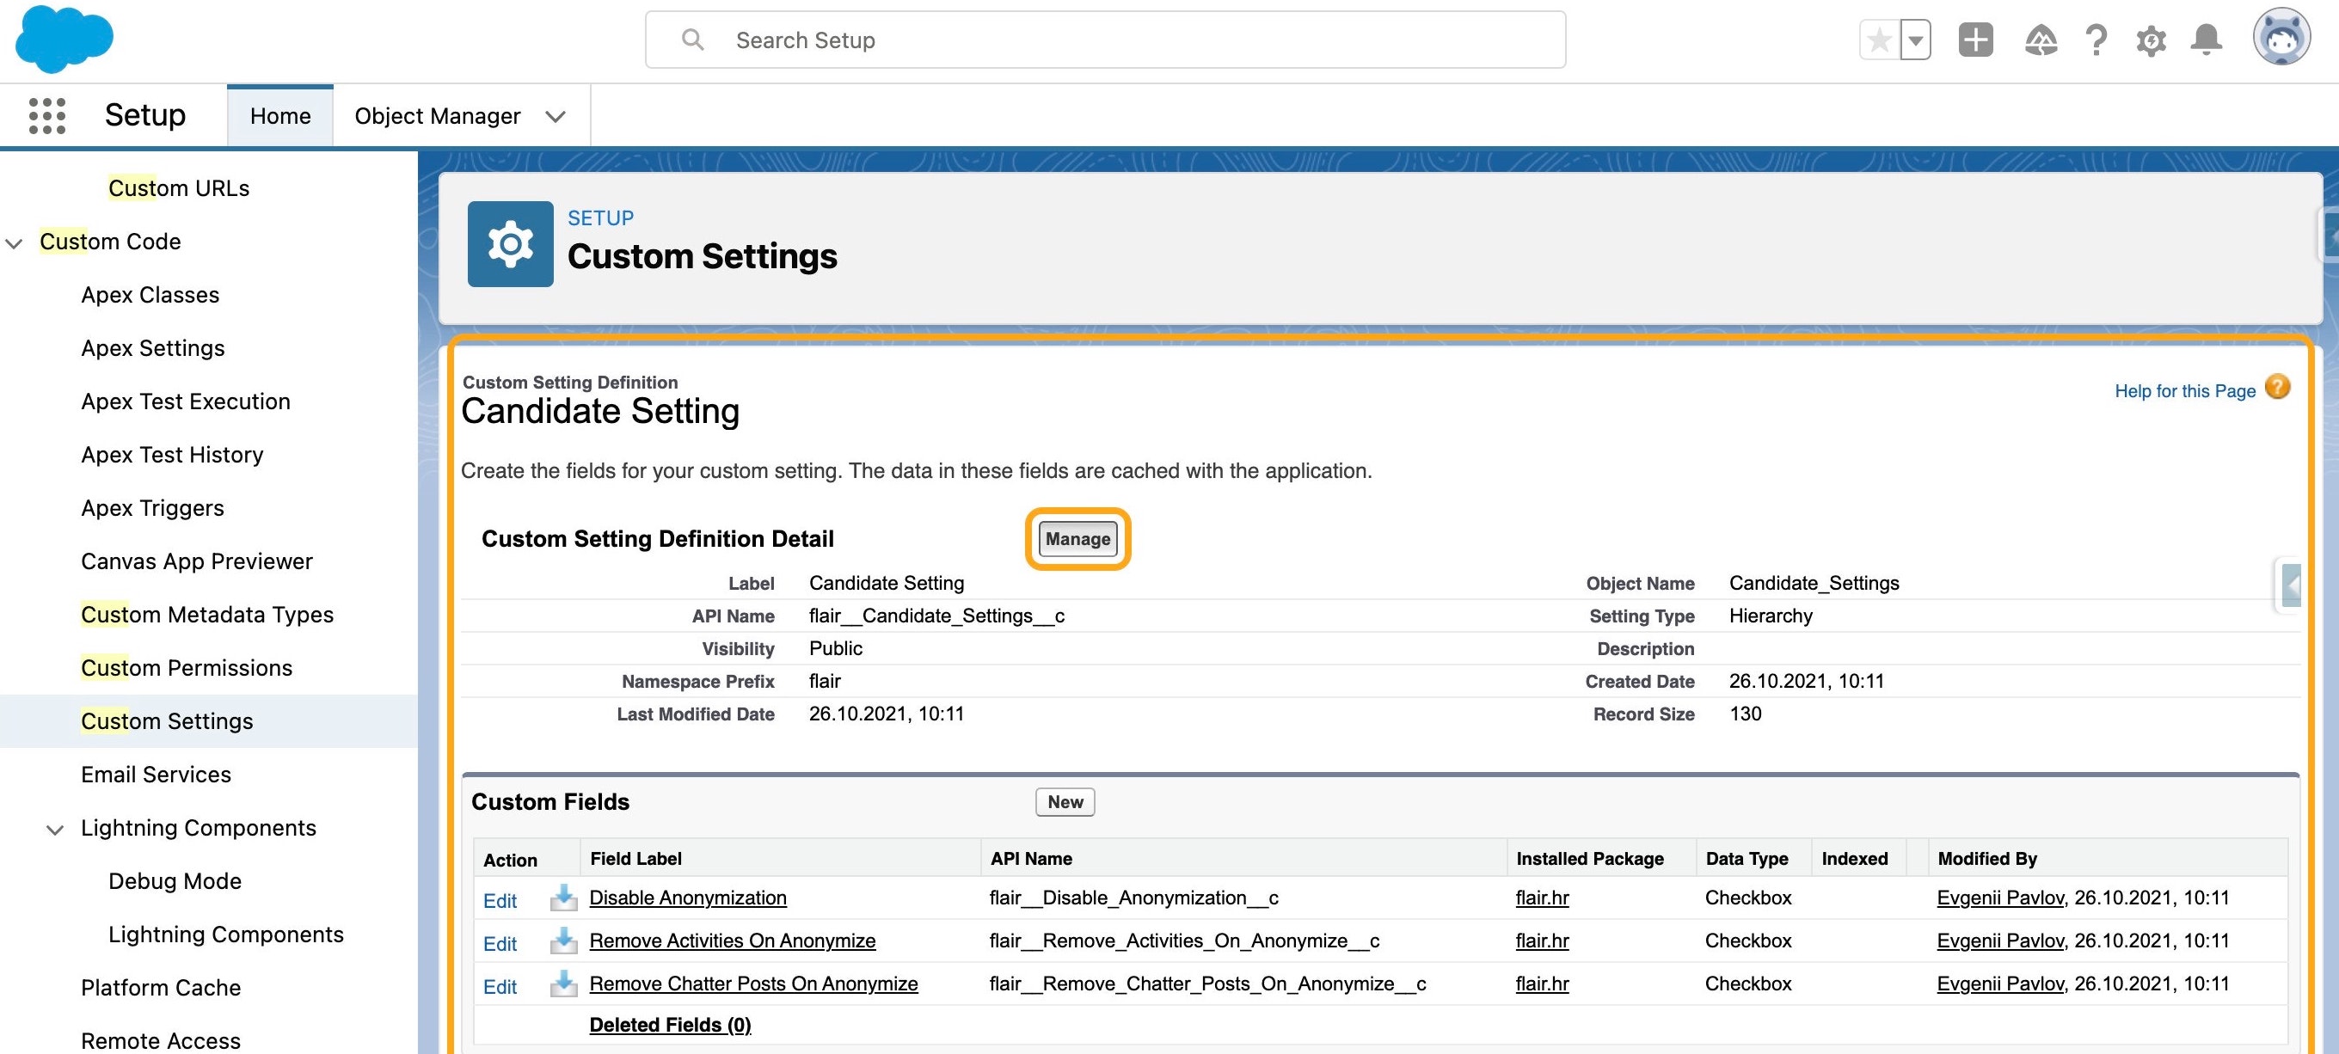Open Apex Classes in sidebar
Image resolution: width=2339 pixels, height=1054 pixels.
(150, 295)
